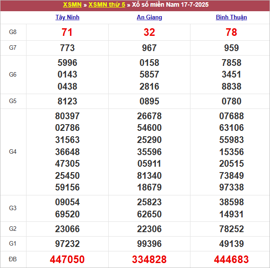
Task: Click G4 number 47305
Action: pyautogui.click(x=67, y=164)
